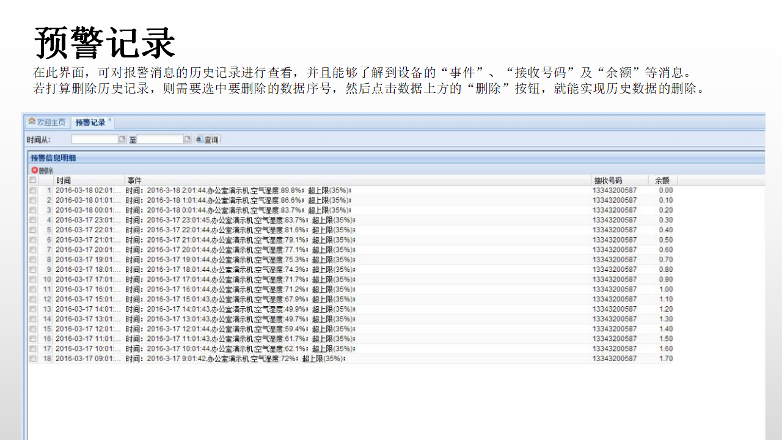Select the checkbox for row 18
782x440 pixels.
(33, 359)
